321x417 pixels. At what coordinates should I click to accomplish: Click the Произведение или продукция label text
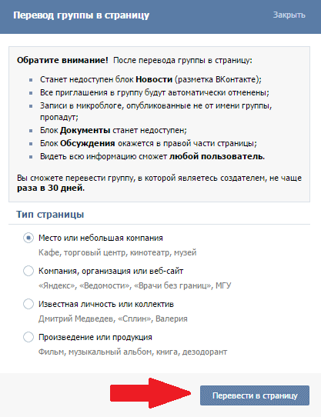(x=95, y=337)
